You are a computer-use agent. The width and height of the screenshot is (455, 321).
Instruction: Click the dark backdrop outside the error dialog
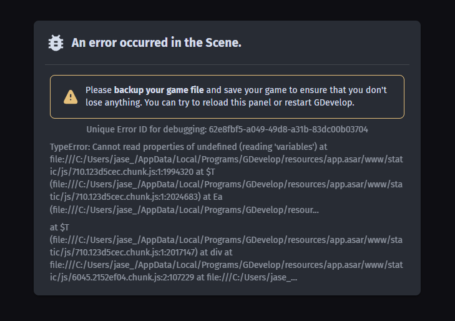[227, 309]
